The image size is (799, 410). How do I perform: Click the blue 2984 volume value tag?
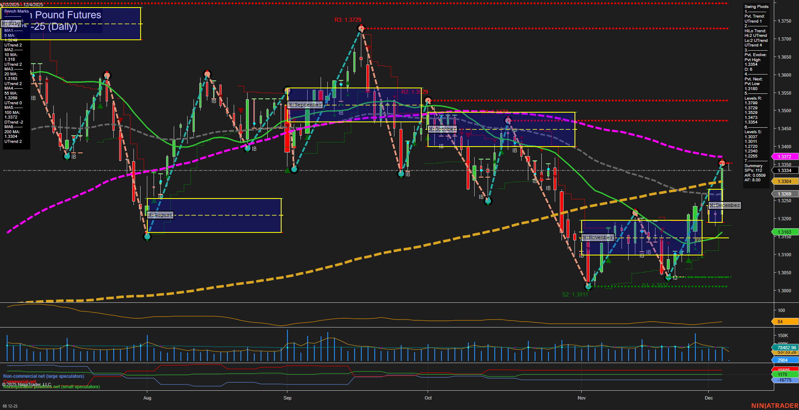[782, 359]
